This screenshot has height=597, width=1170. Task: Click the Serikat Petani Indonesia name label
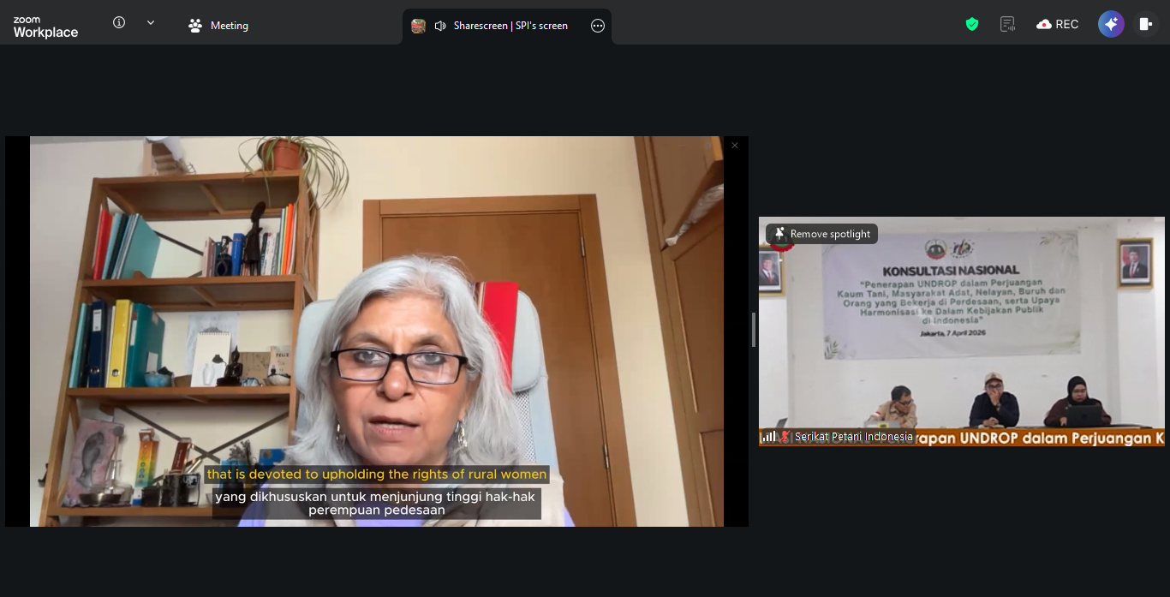click(x=853, y=437)
